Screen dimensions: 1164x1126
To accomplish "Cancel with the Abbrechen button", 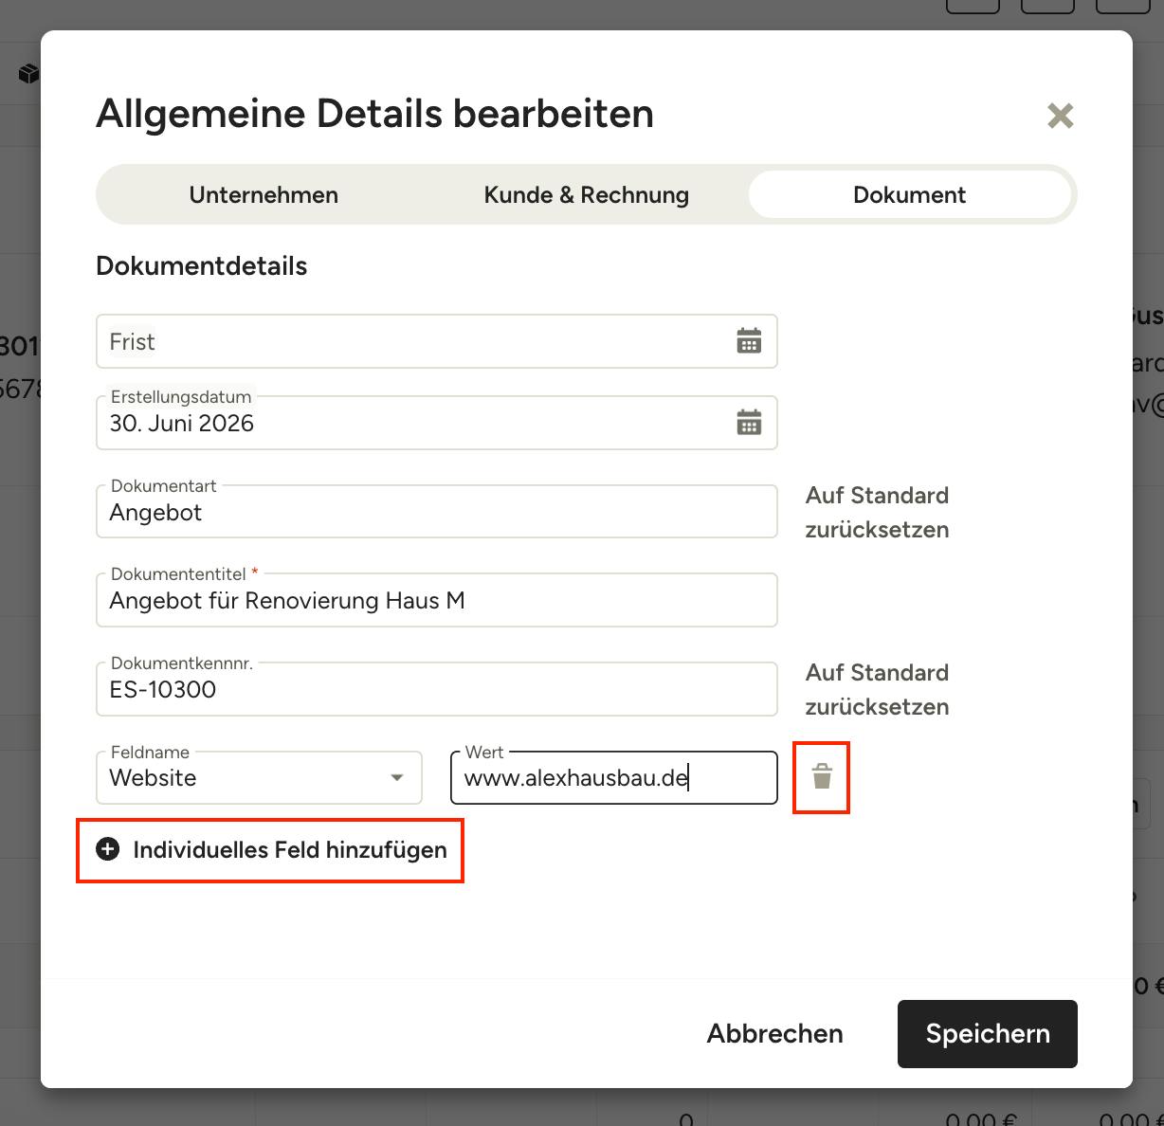I will 775,1033.
